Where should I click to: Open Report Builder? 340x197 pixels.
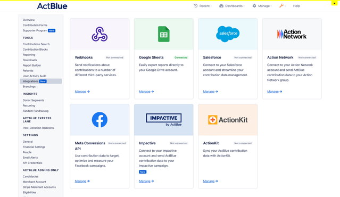(32, 65)
